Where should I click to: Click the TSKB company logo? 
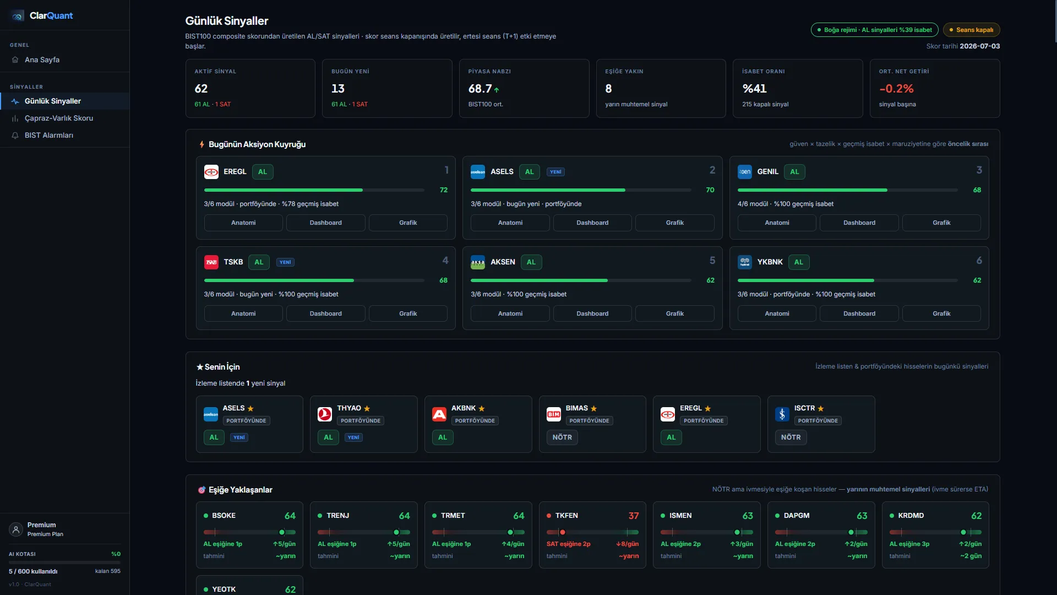pyautogui.click(x=211, y=262)
